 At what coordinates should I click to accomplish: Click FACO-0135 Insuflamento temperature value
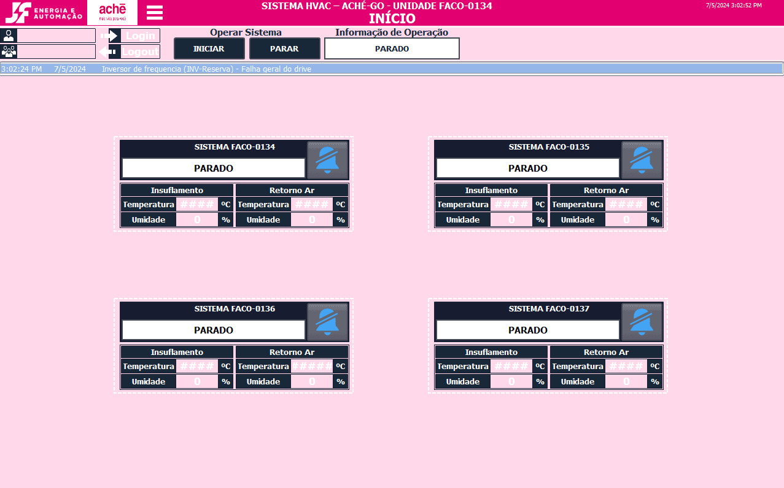point(511,204)
